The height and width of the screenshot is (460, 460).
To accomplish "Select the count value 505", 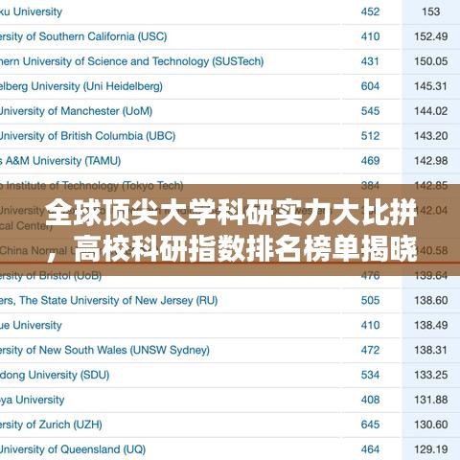I will tap(370, 300).
